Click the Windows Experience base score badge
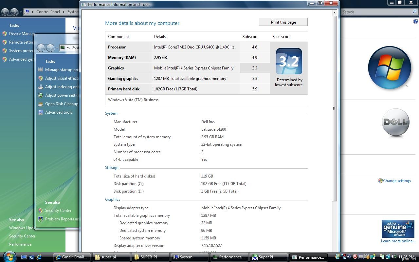Image resolution: width=419 pixels, height=262 pixels. [289, 61]
